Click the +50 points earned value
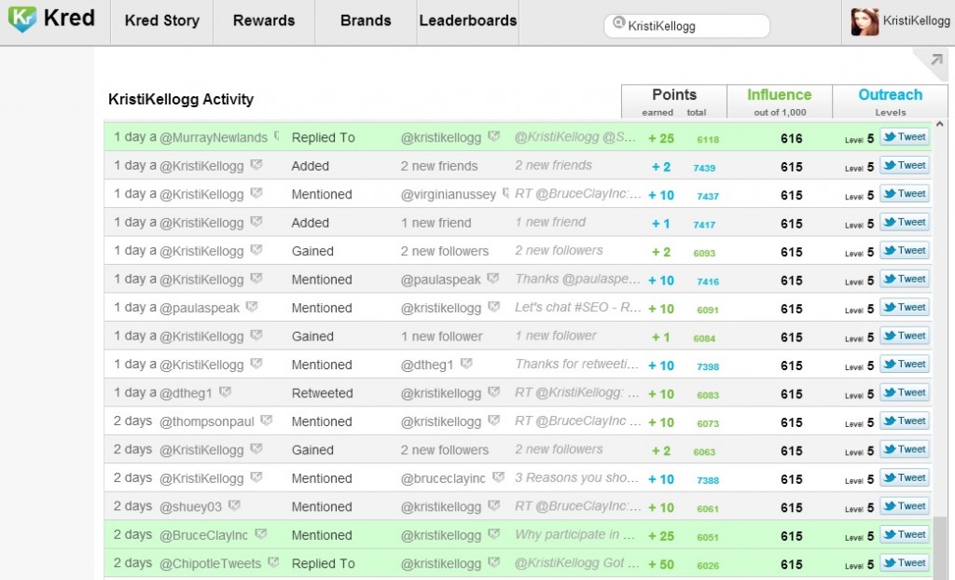955x580 pixels. pyautogui.click(x=661, y=564)
